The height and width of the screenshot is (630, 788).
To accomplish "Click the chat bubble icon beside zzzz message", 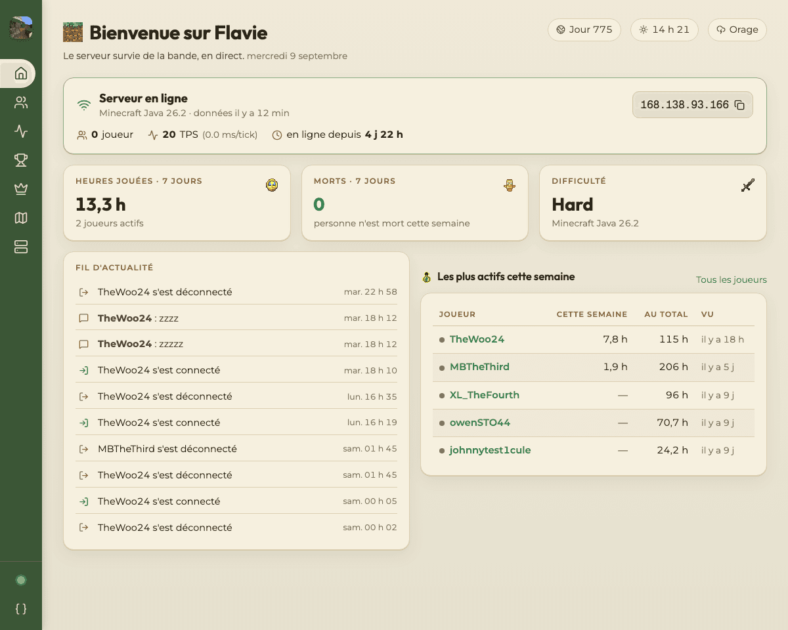I will pyautogui.click(x=83, y=318).
